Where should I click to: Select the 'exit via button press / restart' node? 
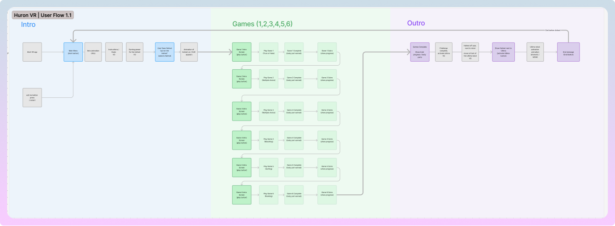pos(32,97)
